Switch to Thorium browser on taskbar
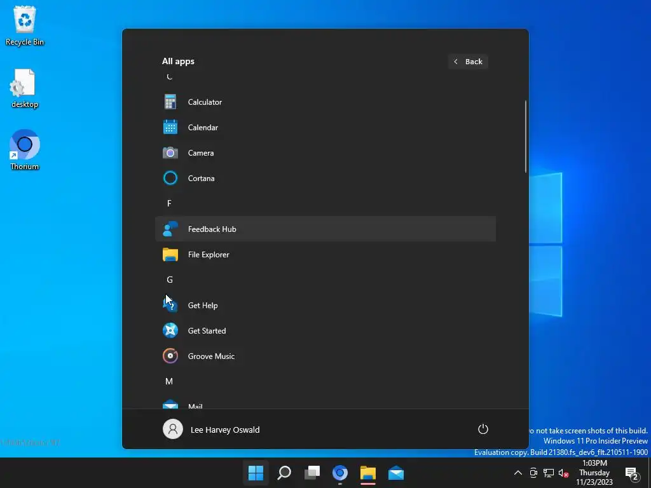This screenshot has height=488, width=651. 340,473
